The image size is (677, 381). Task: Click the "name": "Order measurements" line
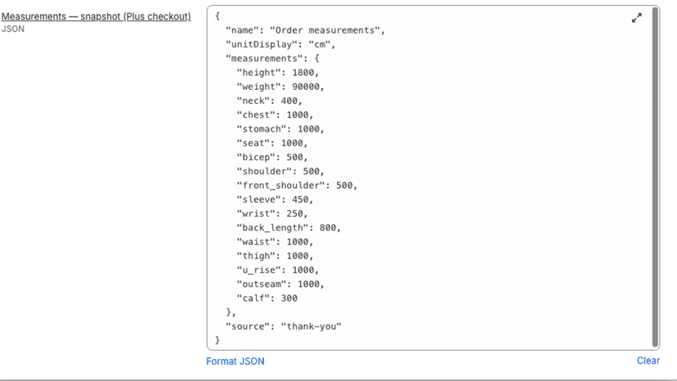pos(305,30)
